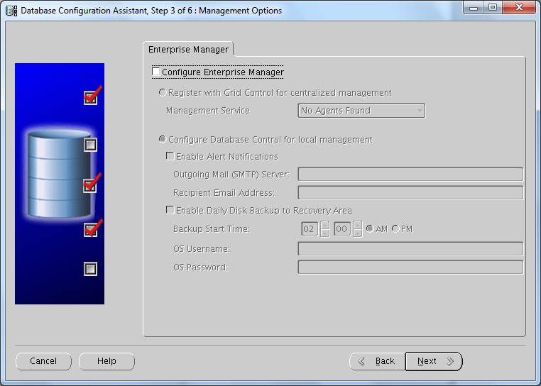Toggle Enable Alert Notifications checkbox
The width and height of the screenshot is (541, 386).
click(x=170, y=157)
